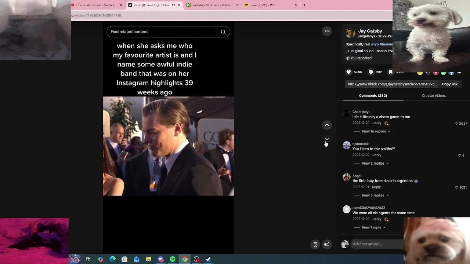This screenshot has height=264, width=470.
Task: Switch to Google Chrome in the taskbar
Action: point(185,259)
